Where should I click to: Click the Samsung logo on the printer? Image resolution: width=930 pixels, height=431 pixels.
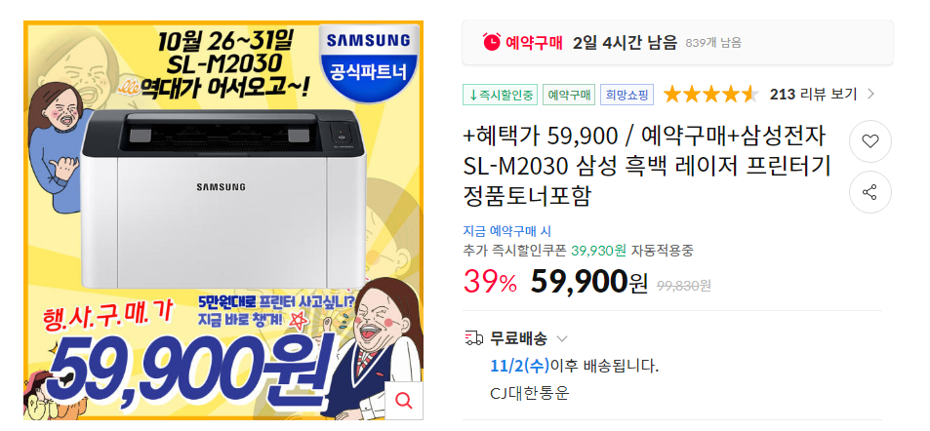click(x=221, y=187)
